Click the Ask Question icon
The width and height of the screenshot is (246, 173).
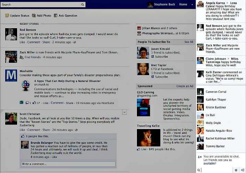click(x=56, y=16)
